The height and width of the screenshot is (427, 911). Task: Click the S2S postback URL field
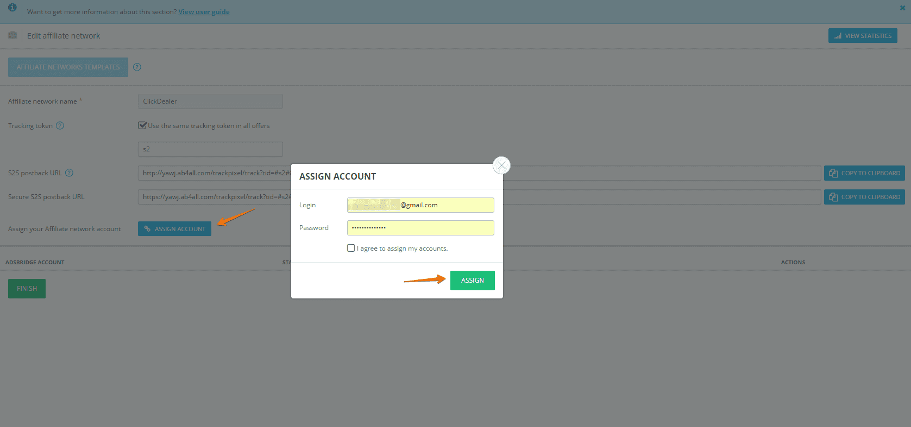click(x=479, y=173)
